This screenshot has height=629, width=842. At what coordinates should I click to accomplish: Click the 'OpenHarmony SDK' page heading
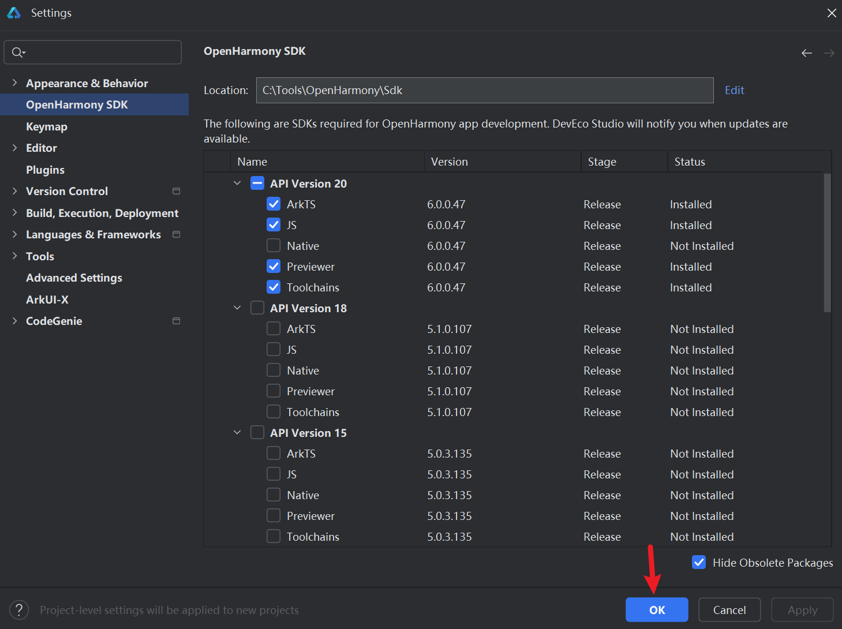255,51
